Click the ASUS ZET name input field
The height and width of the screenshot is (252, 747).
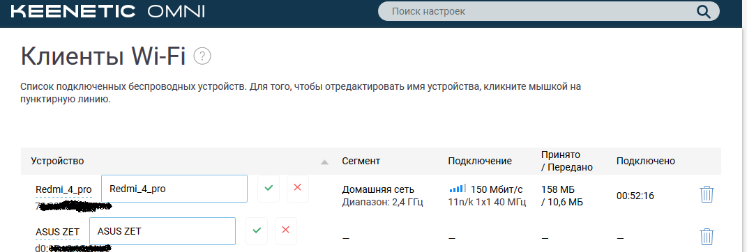163,231
